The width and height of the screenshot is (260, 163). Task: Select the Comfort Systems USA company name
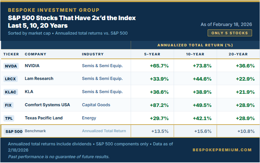pyautogui.click(x=47, y=105)
